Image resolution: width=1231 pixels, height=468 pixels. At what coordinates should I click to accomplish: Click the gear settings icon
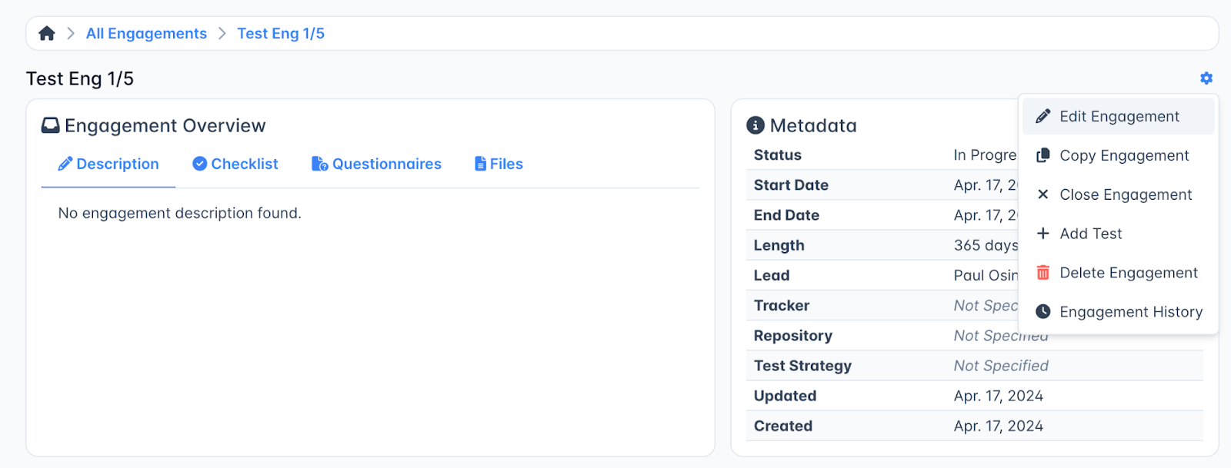coord(1206,78)
